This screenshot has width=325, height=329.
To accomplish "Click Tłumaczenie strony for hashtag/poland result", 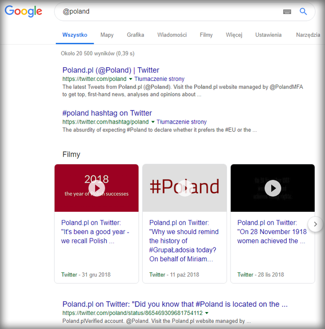I will point(182,122).
